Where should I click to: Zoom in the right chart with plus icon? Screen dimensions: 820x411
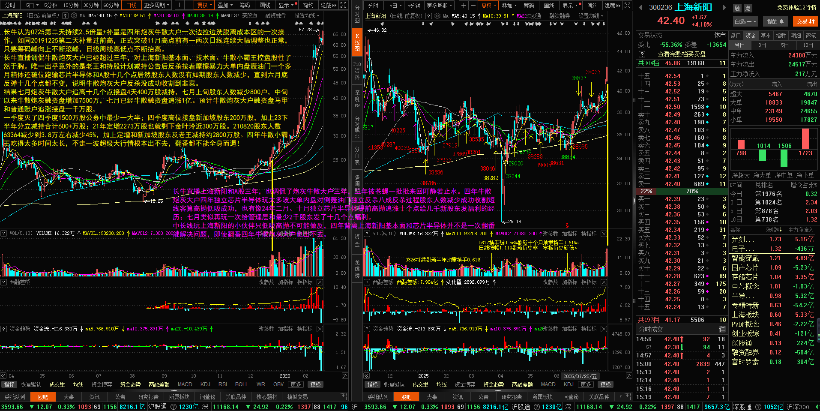tap(464, 5)
